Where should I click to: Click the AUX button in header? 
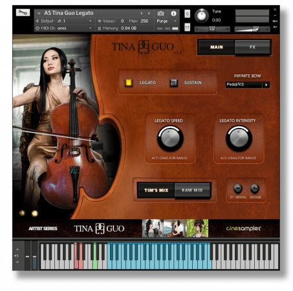click(x=275, y=21)
